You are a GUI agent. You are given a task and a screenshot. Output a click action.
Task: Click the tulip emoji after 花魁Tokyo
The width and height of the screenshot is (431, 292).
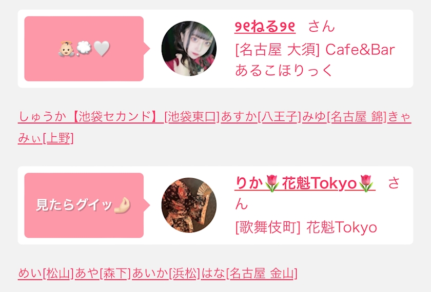coord(366,183)
